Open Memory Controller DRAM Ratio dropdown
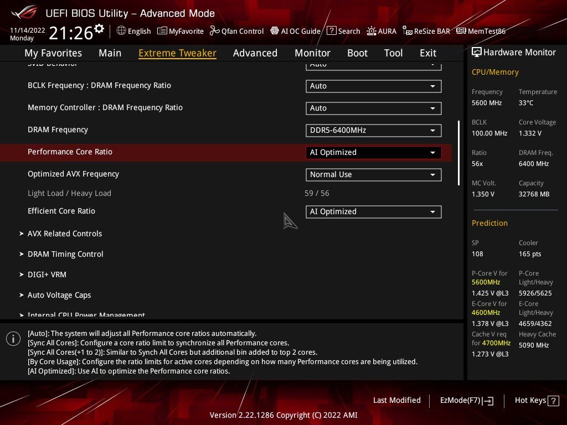 pyautogui.click(x=374, y=108)
